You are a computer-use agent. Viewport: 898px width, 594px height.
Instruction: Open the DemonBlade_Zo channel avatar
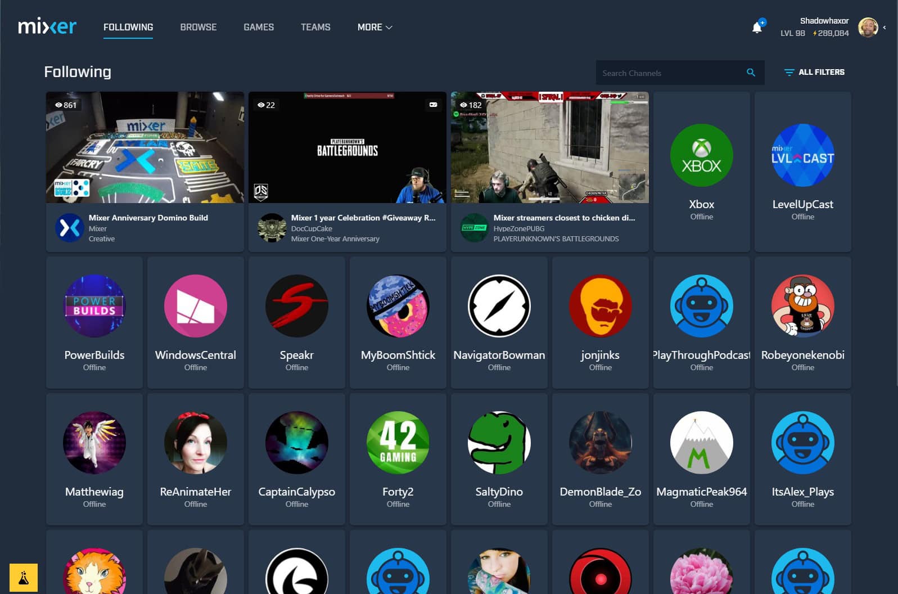click(x=601, y=443)
